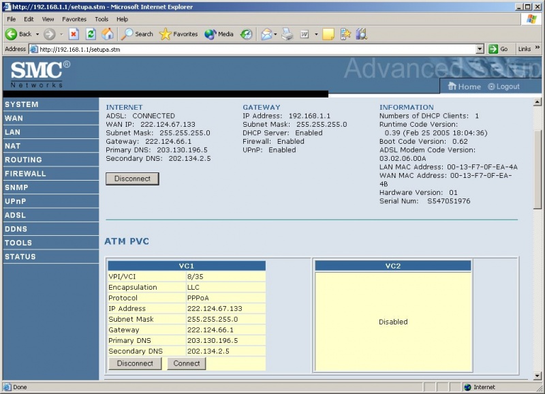Click Disconnect under the INTERNET status

coord(132,178)
